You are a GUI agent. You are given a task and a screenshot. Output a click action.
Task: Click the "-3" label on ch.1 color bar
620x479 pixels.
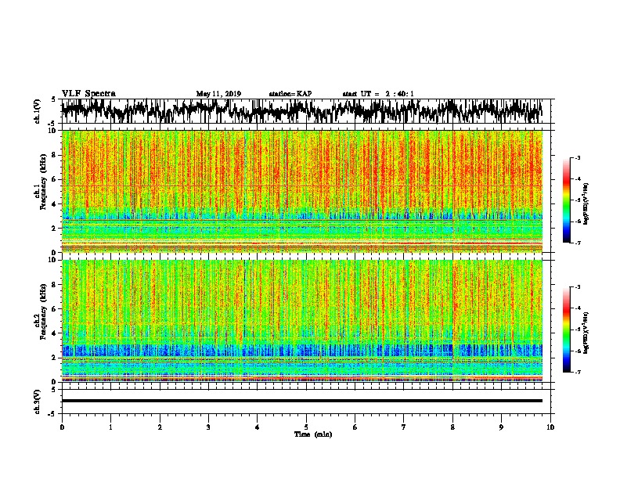[577, 158]
